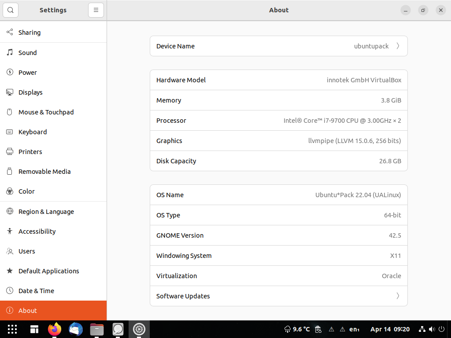Open the Settings search button
Viewport: 451px width, 338px height.
click(11, 10)
